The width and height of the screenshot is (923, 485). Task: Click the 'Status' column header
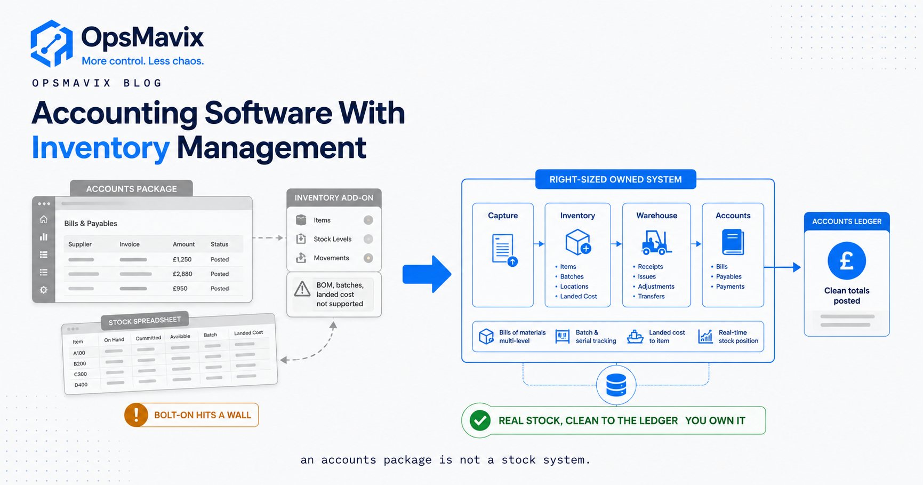(x=219, y=244)
